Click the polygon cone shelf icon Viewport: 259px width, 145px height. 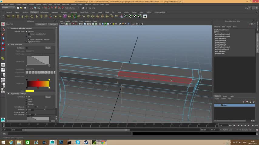click(x=22, y=16)
